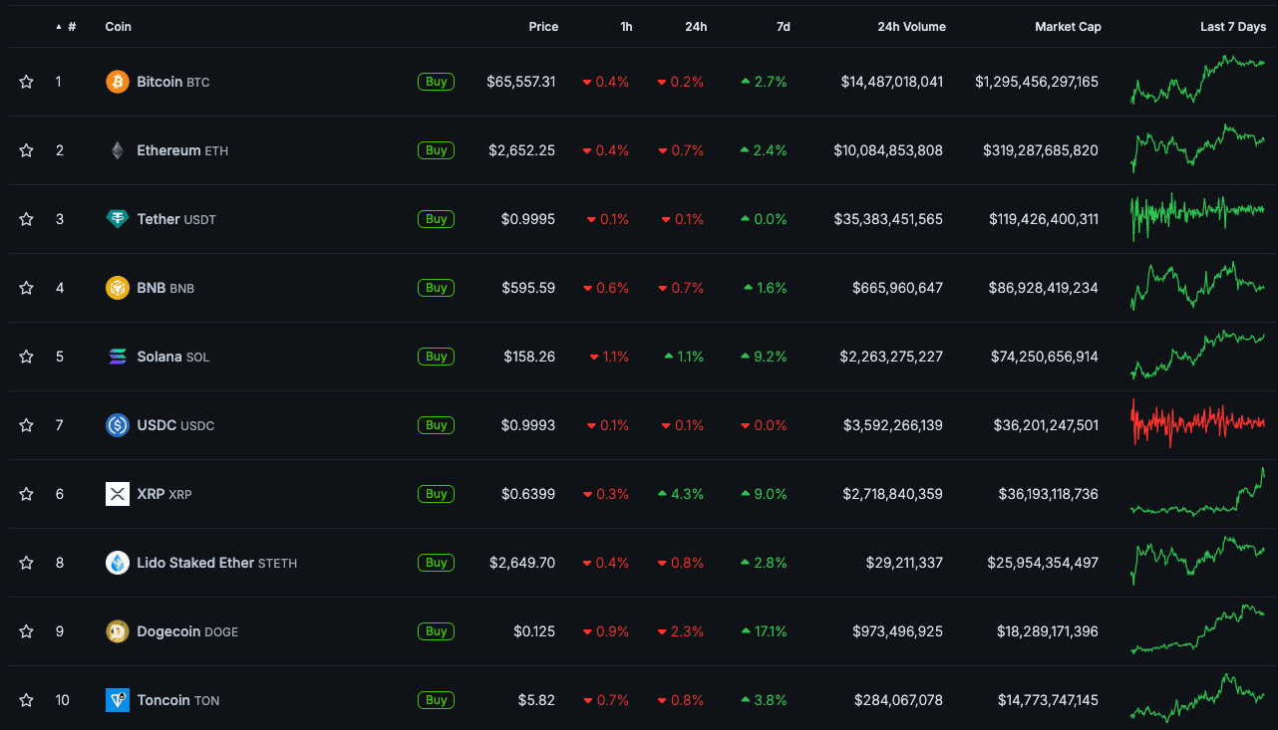
Task: Click the Lido Staked Ether logo
Action: pos(118,563)
